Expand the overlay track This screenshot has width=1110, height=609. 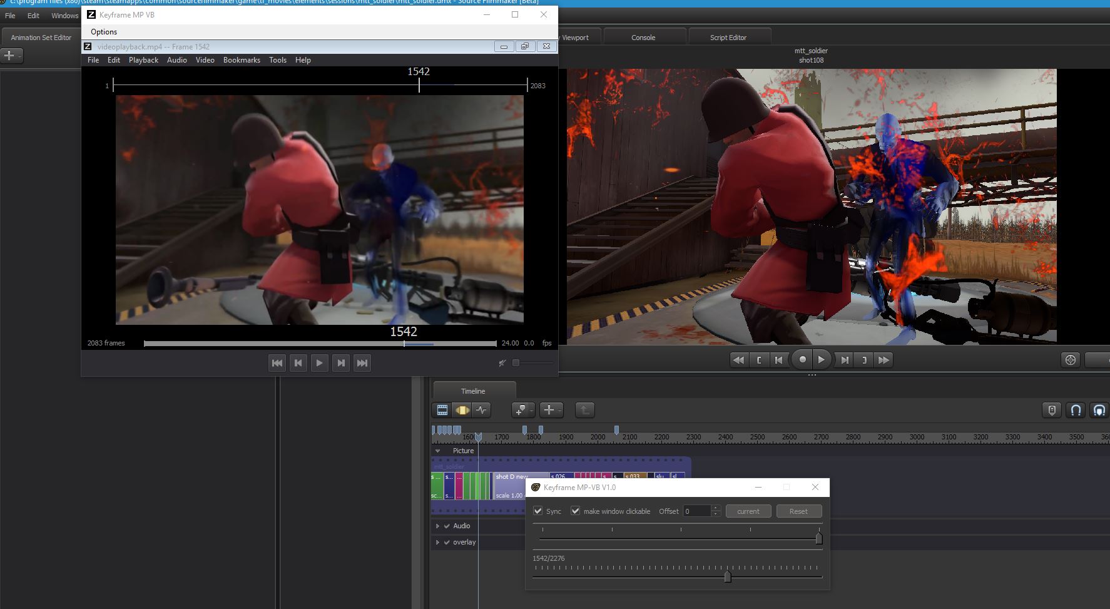click(x=437, y=542)
